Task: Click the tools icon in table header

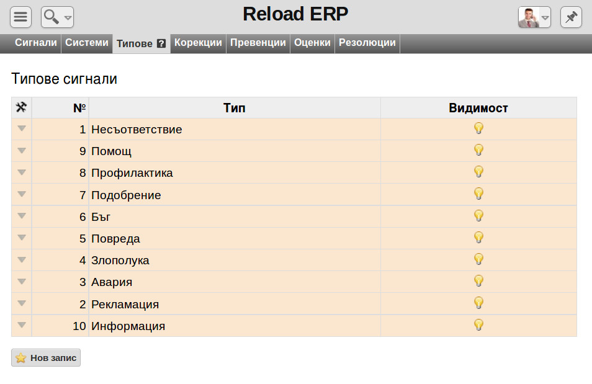Action: point(22,107)
